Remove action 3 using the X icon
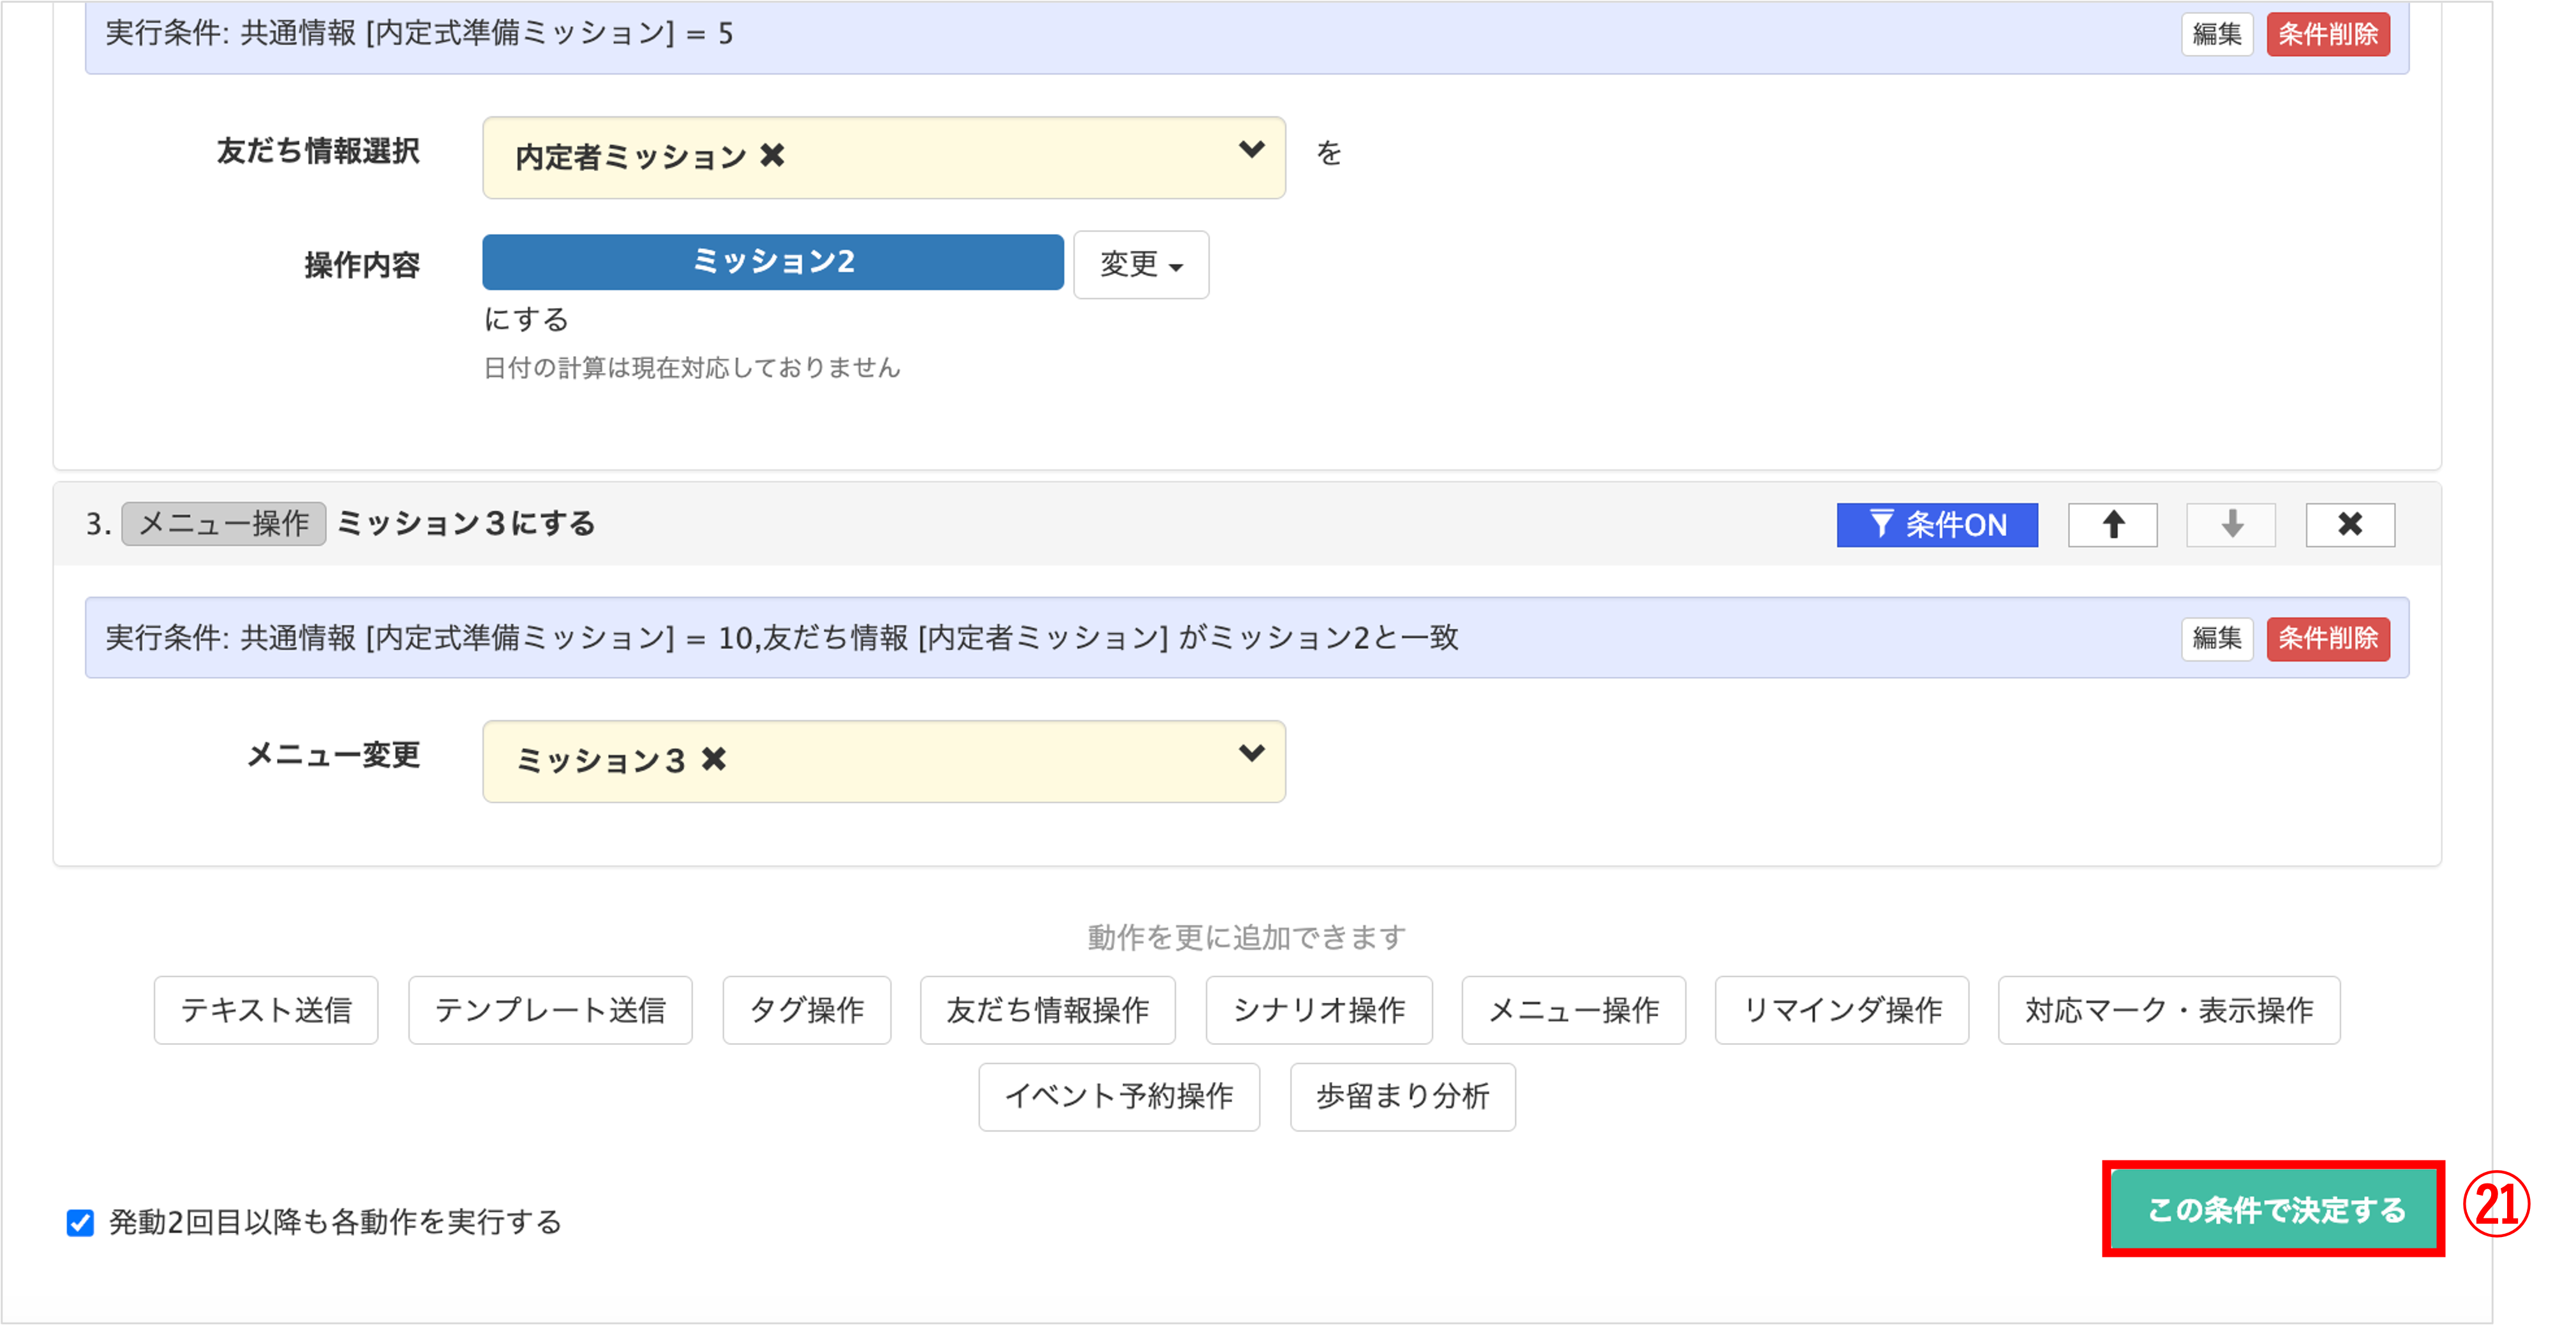 [x=2350, y=525]
